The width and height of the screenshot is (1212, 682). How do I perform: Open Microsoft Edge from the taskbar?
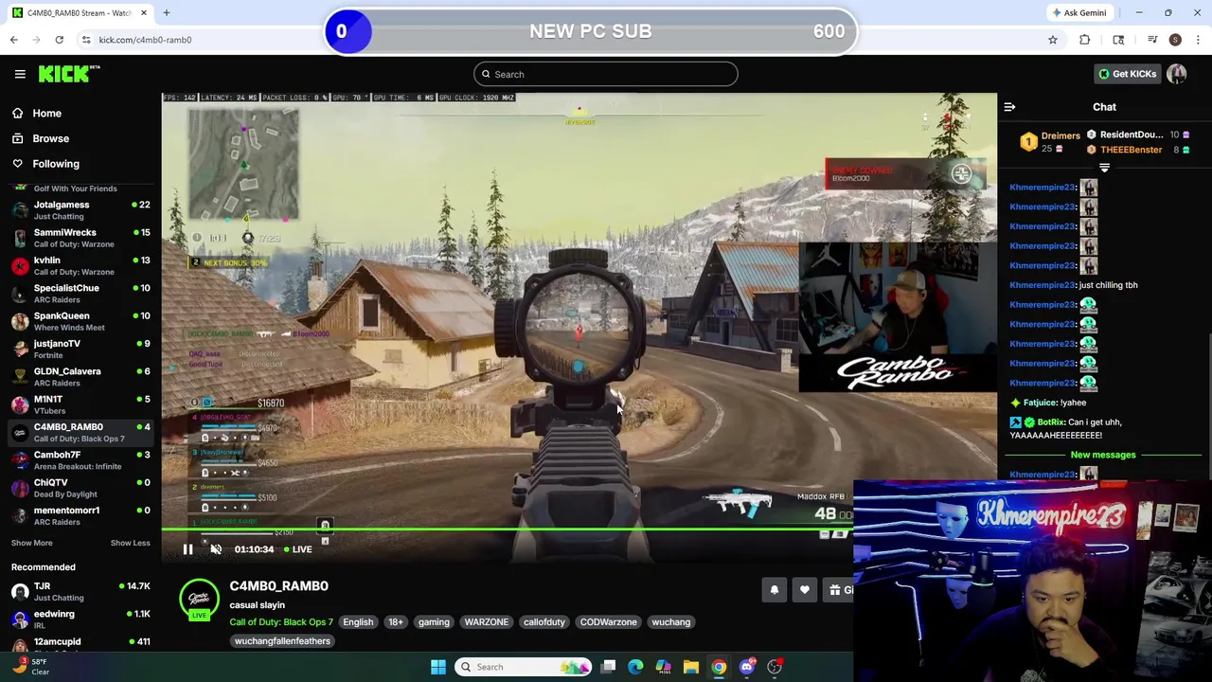coord(635,667)
